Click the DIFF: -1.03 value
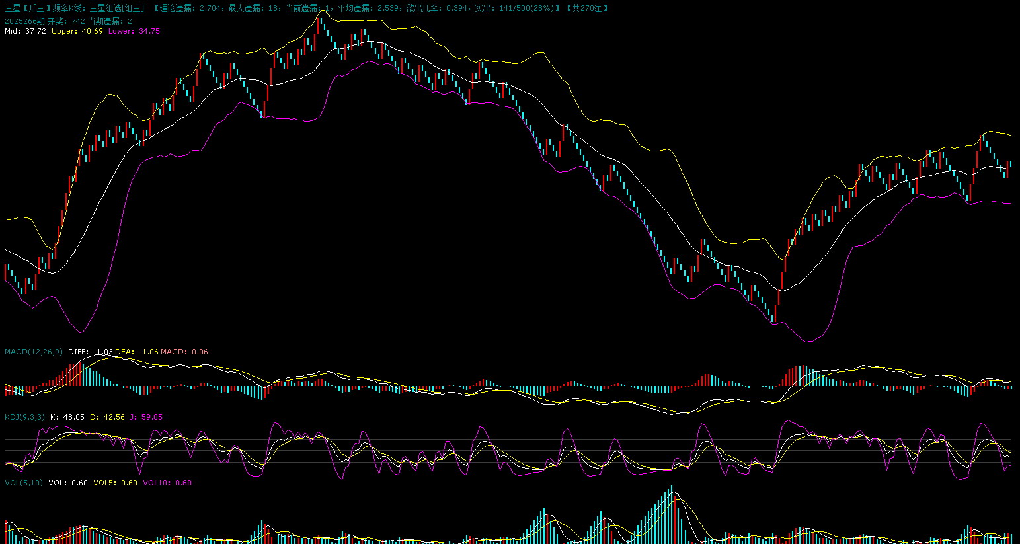Screen dimensions: 1020x544 tap(91, 352)
